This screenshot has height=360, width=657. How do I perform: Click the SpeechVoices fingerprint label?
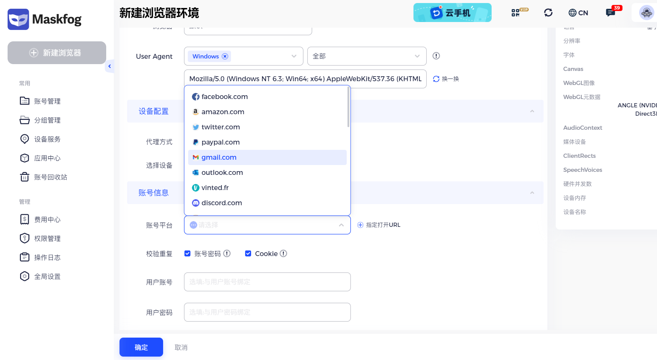click(583, 170)
